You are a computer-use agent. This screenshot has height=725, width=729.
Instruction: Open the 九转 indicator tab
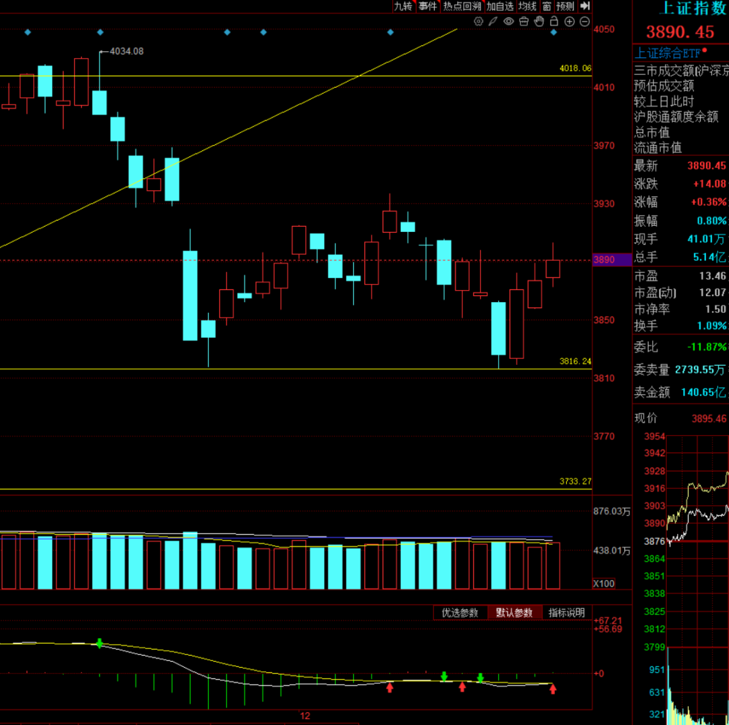pyautogui.click(x=403, y=6)
